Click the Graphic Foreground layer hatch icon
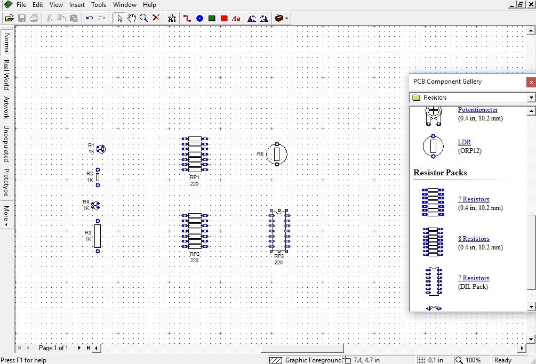 click(276, 360)
